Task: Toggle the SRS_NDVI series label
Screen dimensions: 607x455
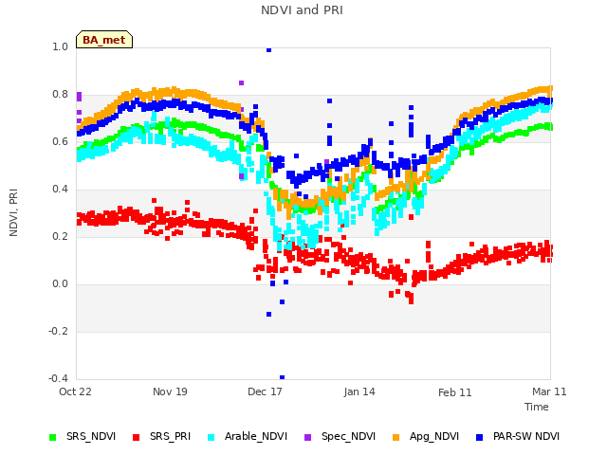Action: pyautogui.click(x=91, y=436)
